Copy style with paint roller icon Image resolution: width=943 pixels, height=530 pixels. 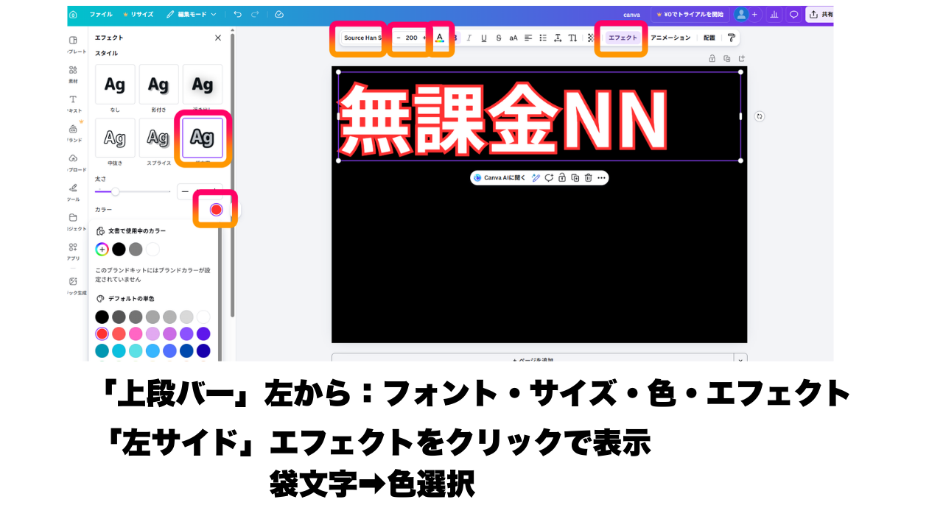(x=731, y=38)
